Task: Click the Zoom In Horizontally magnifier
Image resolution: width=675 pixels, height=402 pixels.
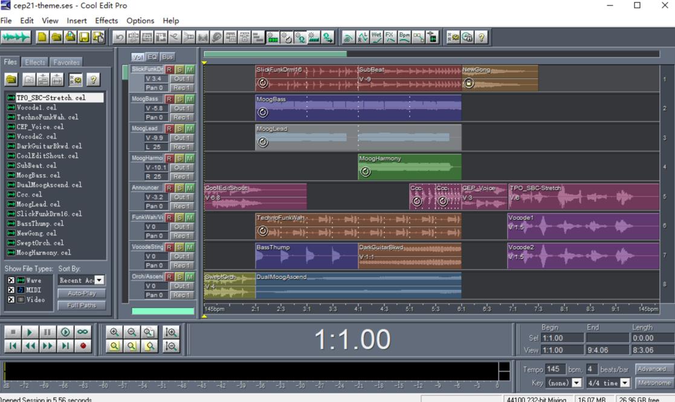Action: click(x=114, y=332)
